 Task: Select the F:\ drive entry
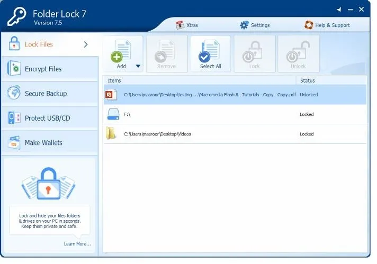pyautogui.click(x=127, y=114)
